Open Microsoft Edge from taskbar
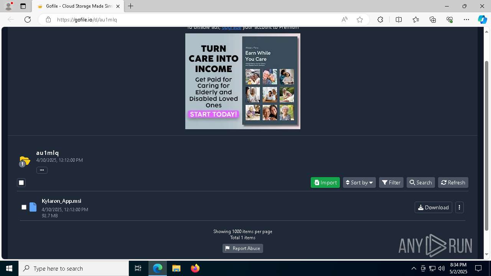The width and height of the screenshot is (491, 276). coord(158,268)
